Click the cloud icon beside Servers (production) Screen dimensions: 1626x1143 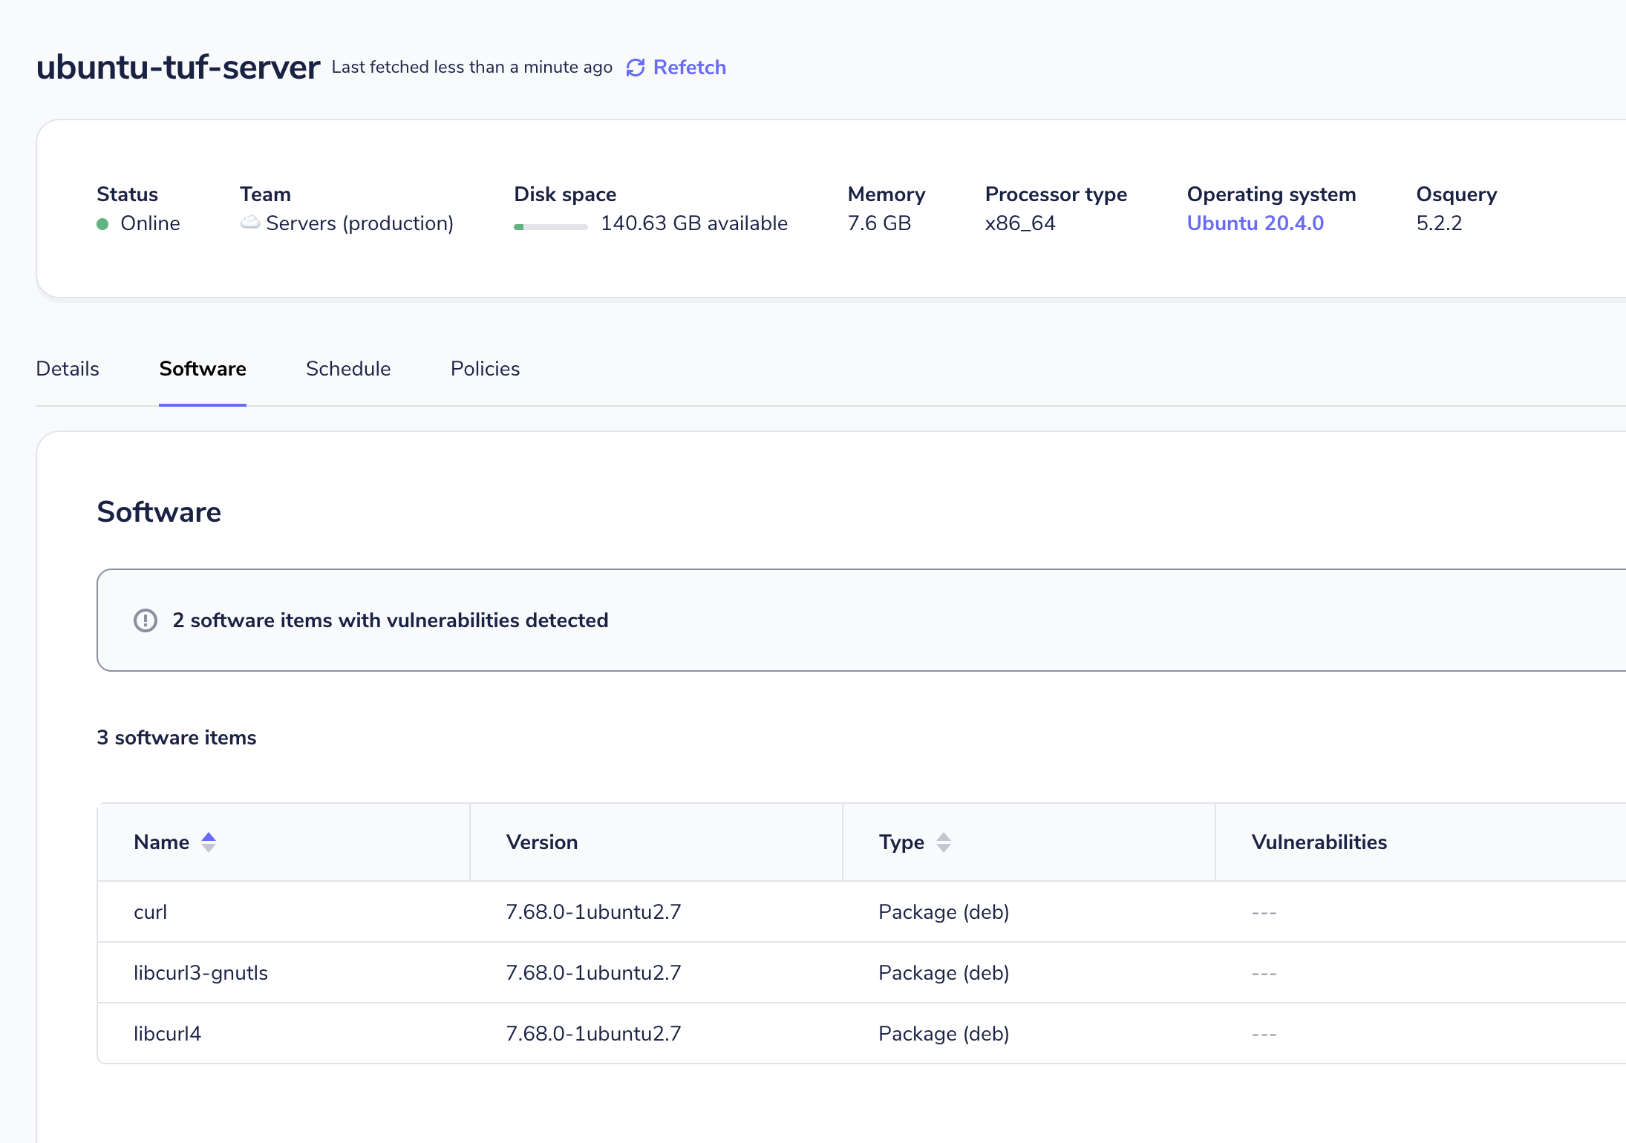pos(250,223)
